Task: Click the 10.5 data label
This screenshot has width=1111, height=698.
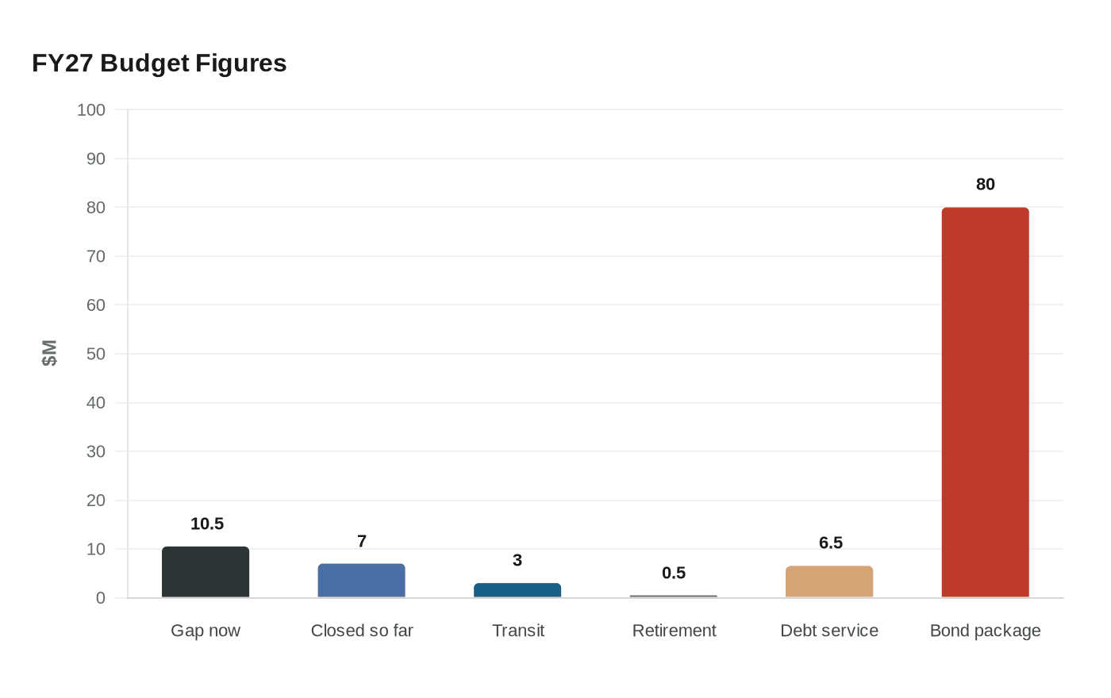Action: (x=207, y=523)
